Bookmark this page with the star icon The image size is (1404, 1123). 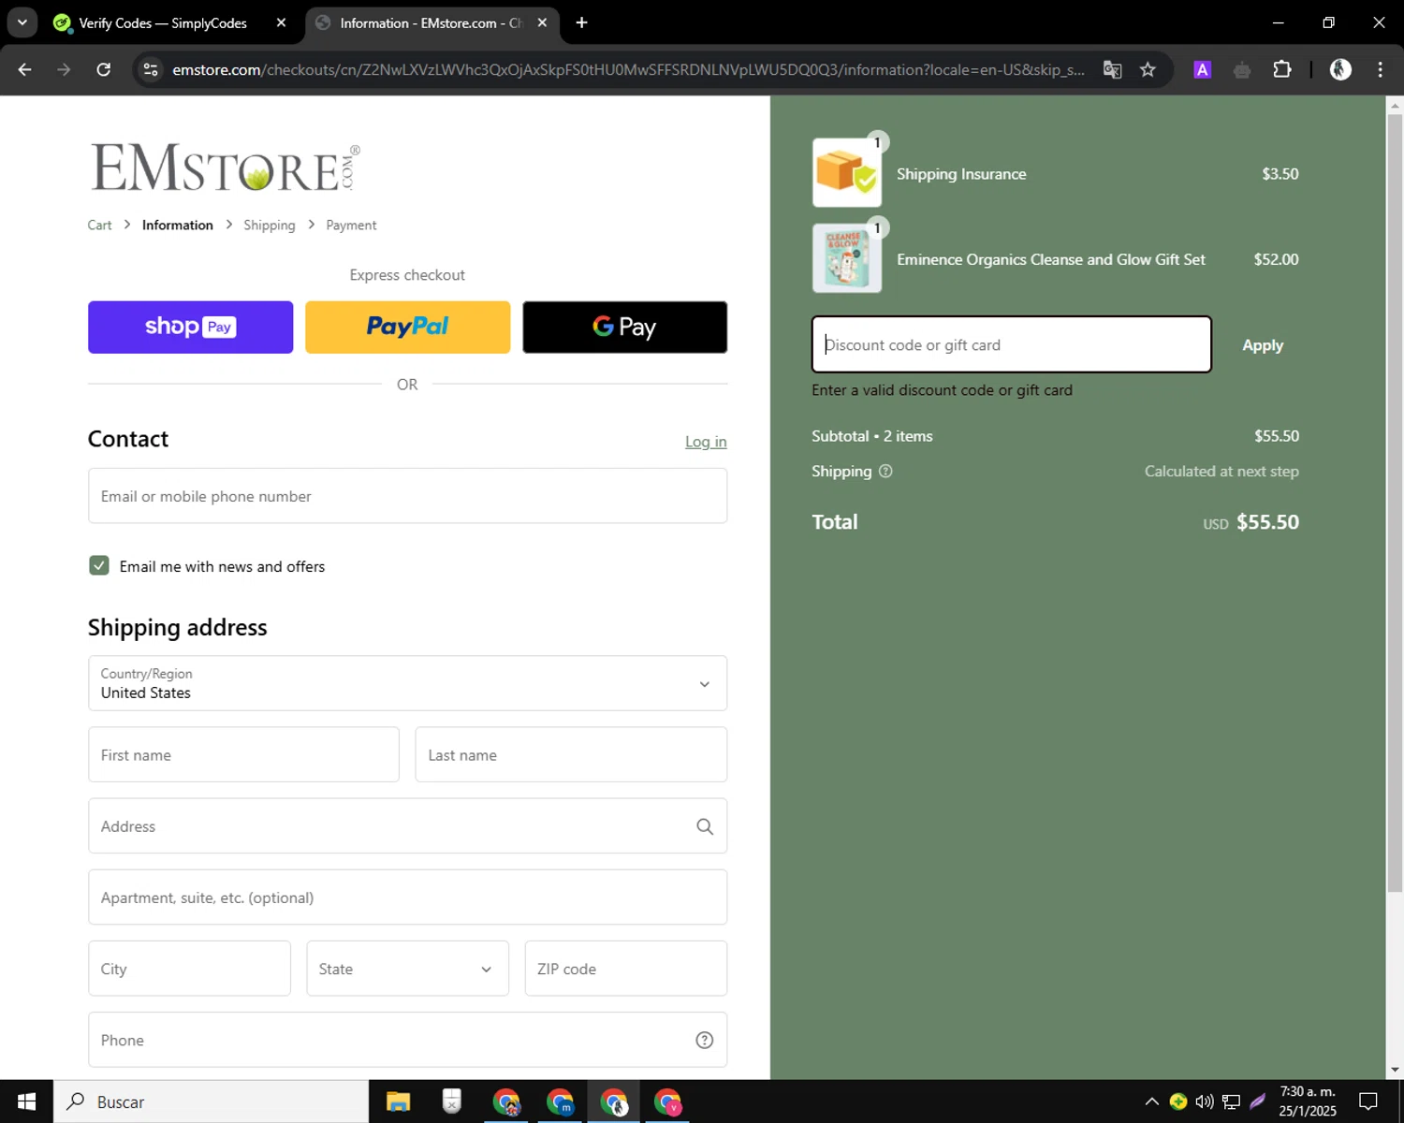[x=1148, y=69]
